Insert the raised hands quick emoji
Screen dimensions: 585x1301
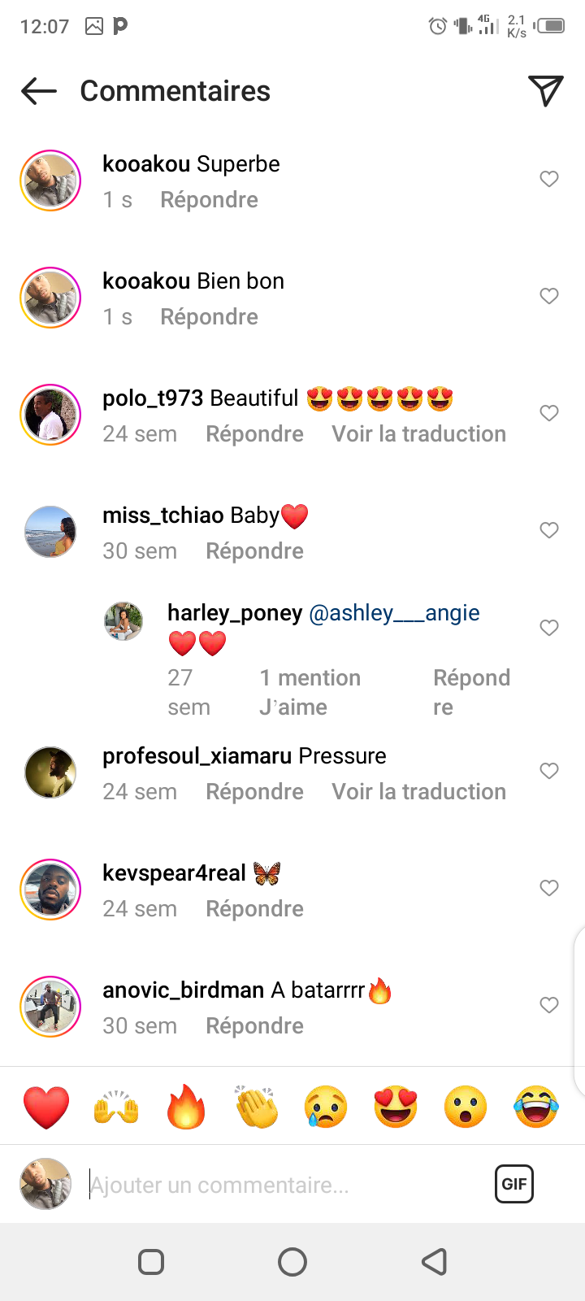116,1107
